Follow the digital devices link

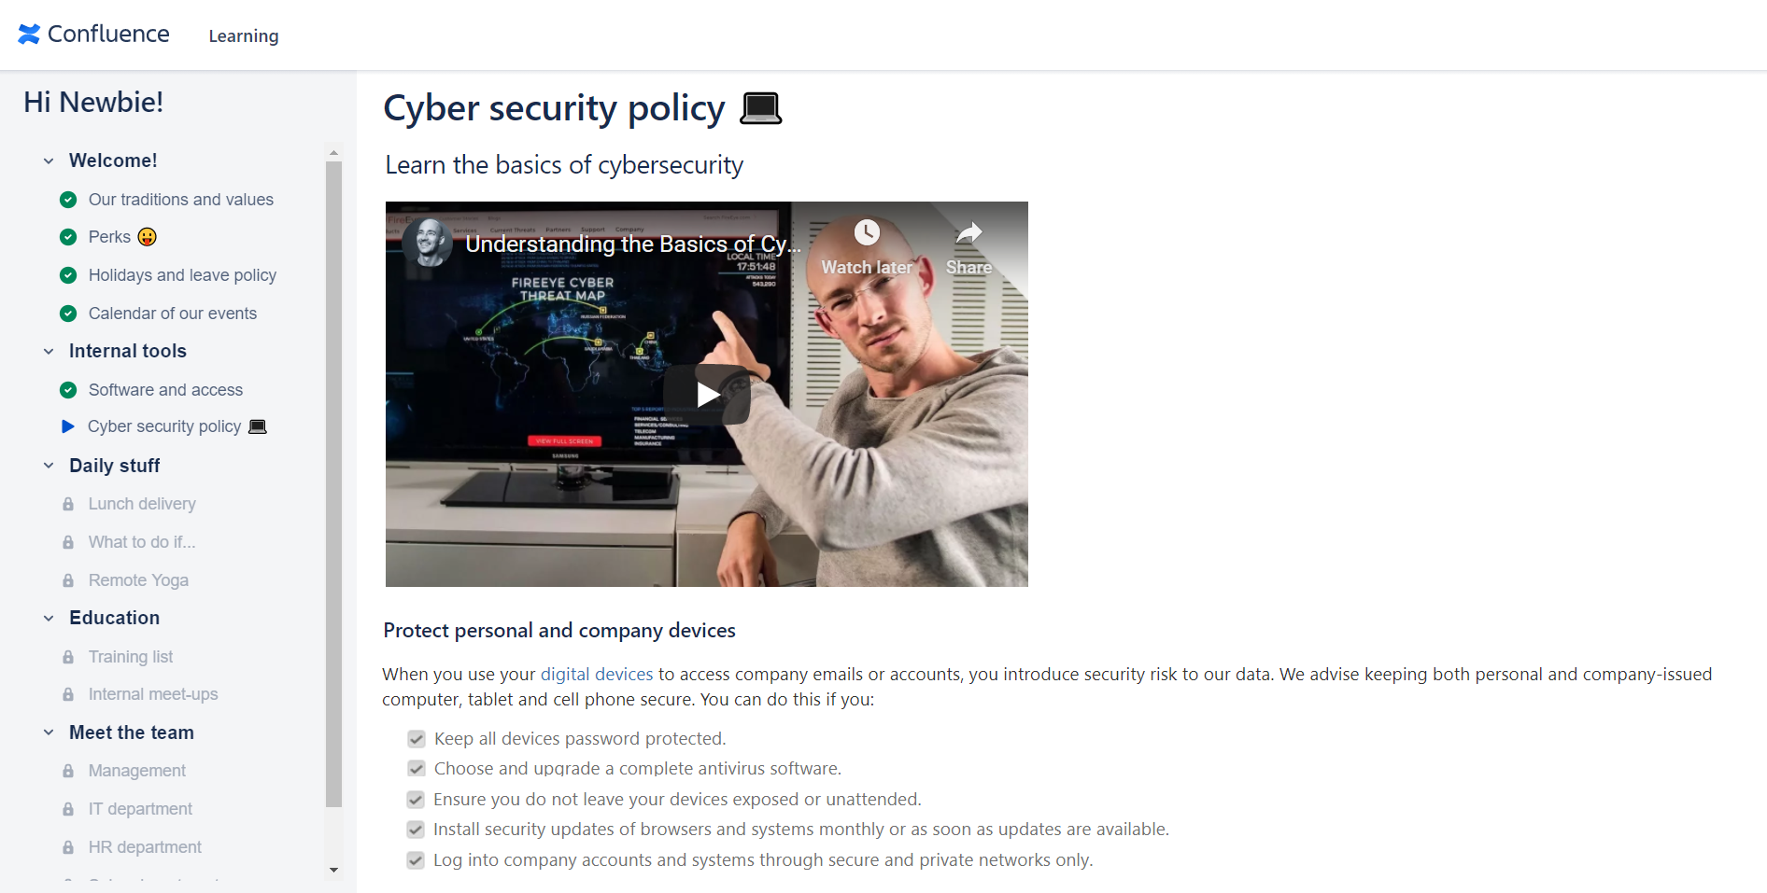click(597, 674)
